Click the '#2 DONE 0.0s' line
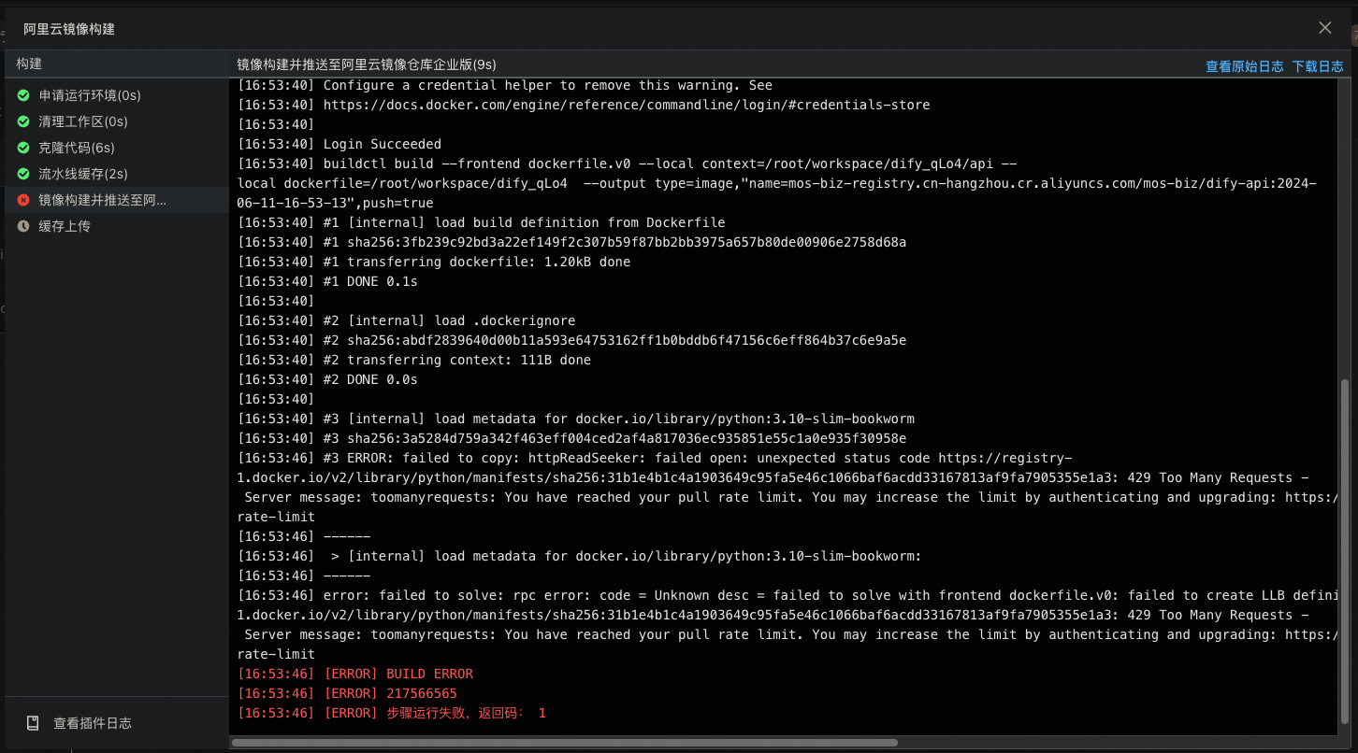The height and width of the screenshot is (753, 1358). [327, 379]
